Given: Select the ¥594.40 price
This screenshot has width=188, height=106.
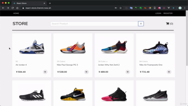Looking at the screenshot, I should pyautogui.click(x=21, y=72).
